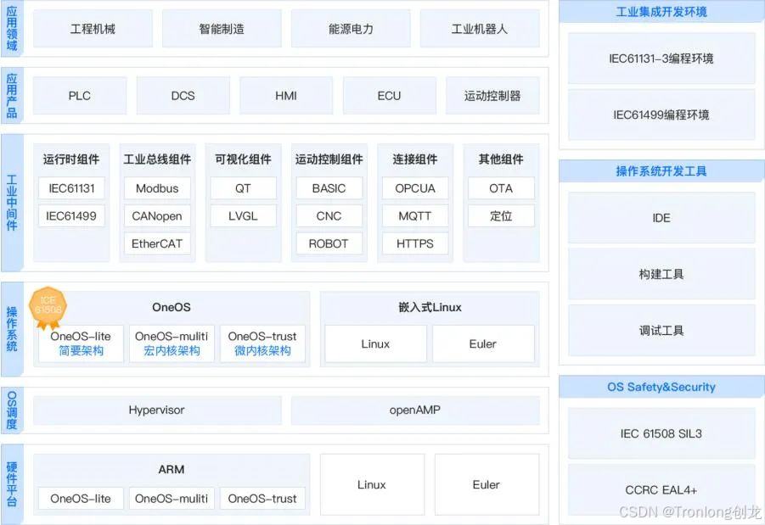Choose the 调试工具 box
765x525 pixels.
point(661,331)
